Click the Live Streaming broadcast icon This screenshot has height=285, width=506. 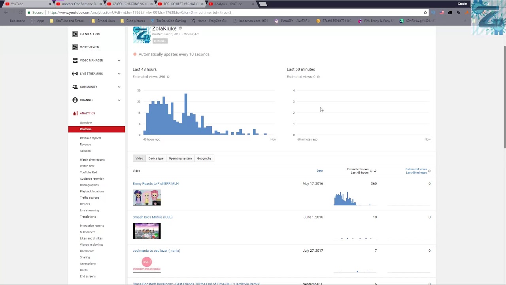click(75, 74)
